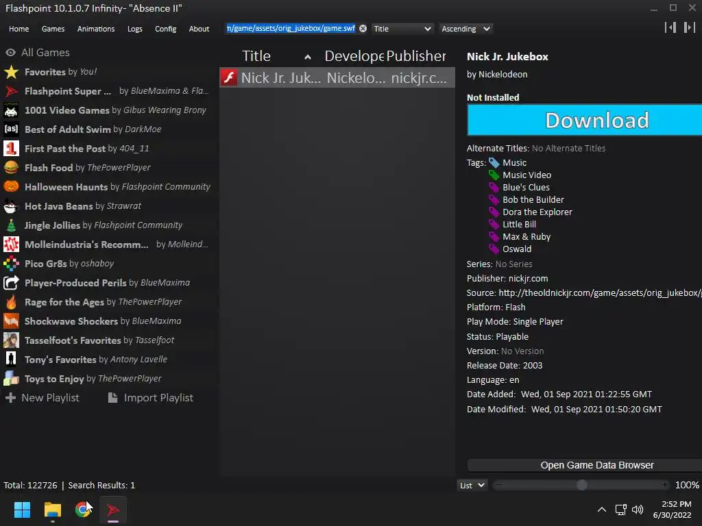Toggle the left sidebar with its toolbar icon
Viewport: 702px width, 526px height.
pyautogui.click(x=670, y=27)
